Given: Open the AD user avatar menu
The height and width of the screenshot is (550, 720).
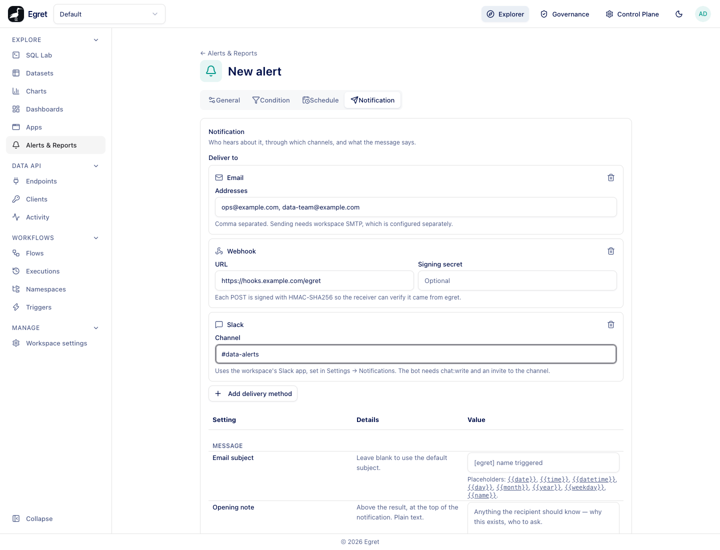Looking at the screenshot, I should (x=703, y=14).
